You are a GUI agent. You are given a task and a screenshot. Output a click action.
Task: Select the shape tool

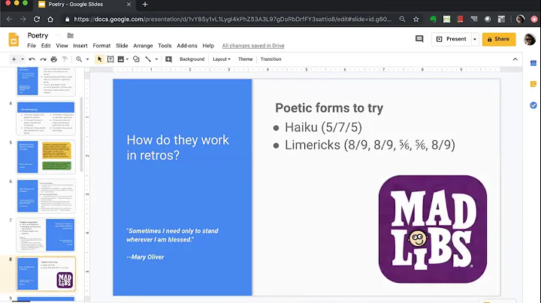click(x=136, y=59)
